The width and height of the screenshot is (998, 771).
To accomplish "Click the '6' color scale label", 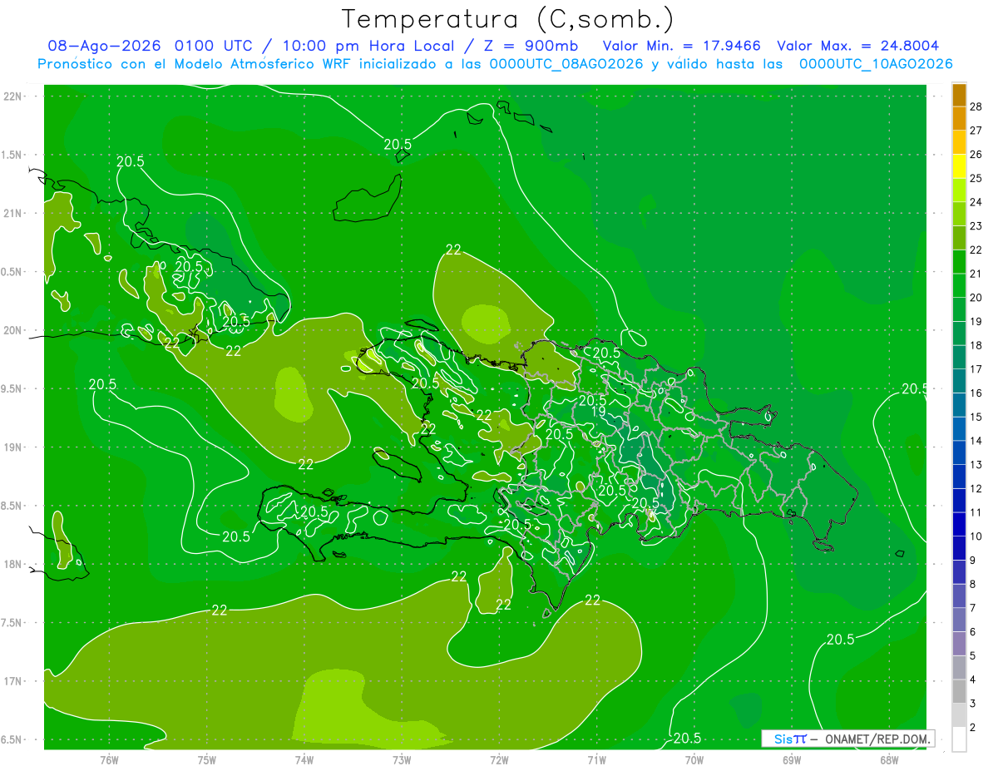I will (973, 632).
